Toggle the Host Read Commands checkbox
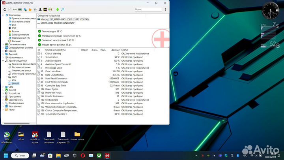The image size is (284, 160). click(39, 78)
